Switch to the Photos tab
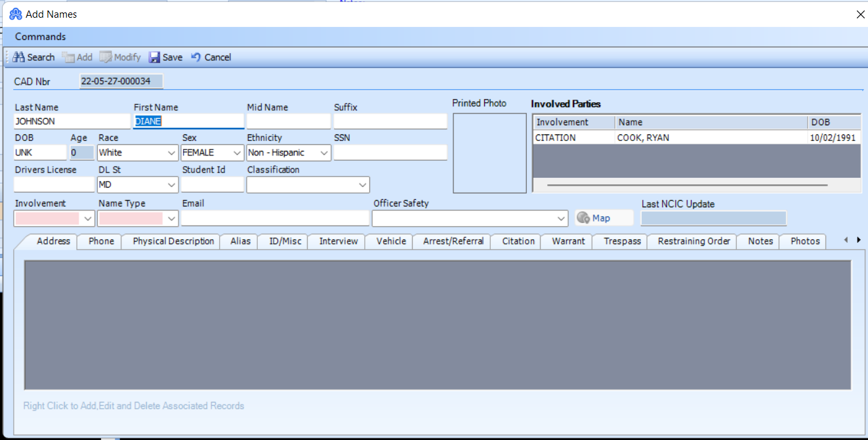Screen dimensions: 868x440 [x=802, y=241]
